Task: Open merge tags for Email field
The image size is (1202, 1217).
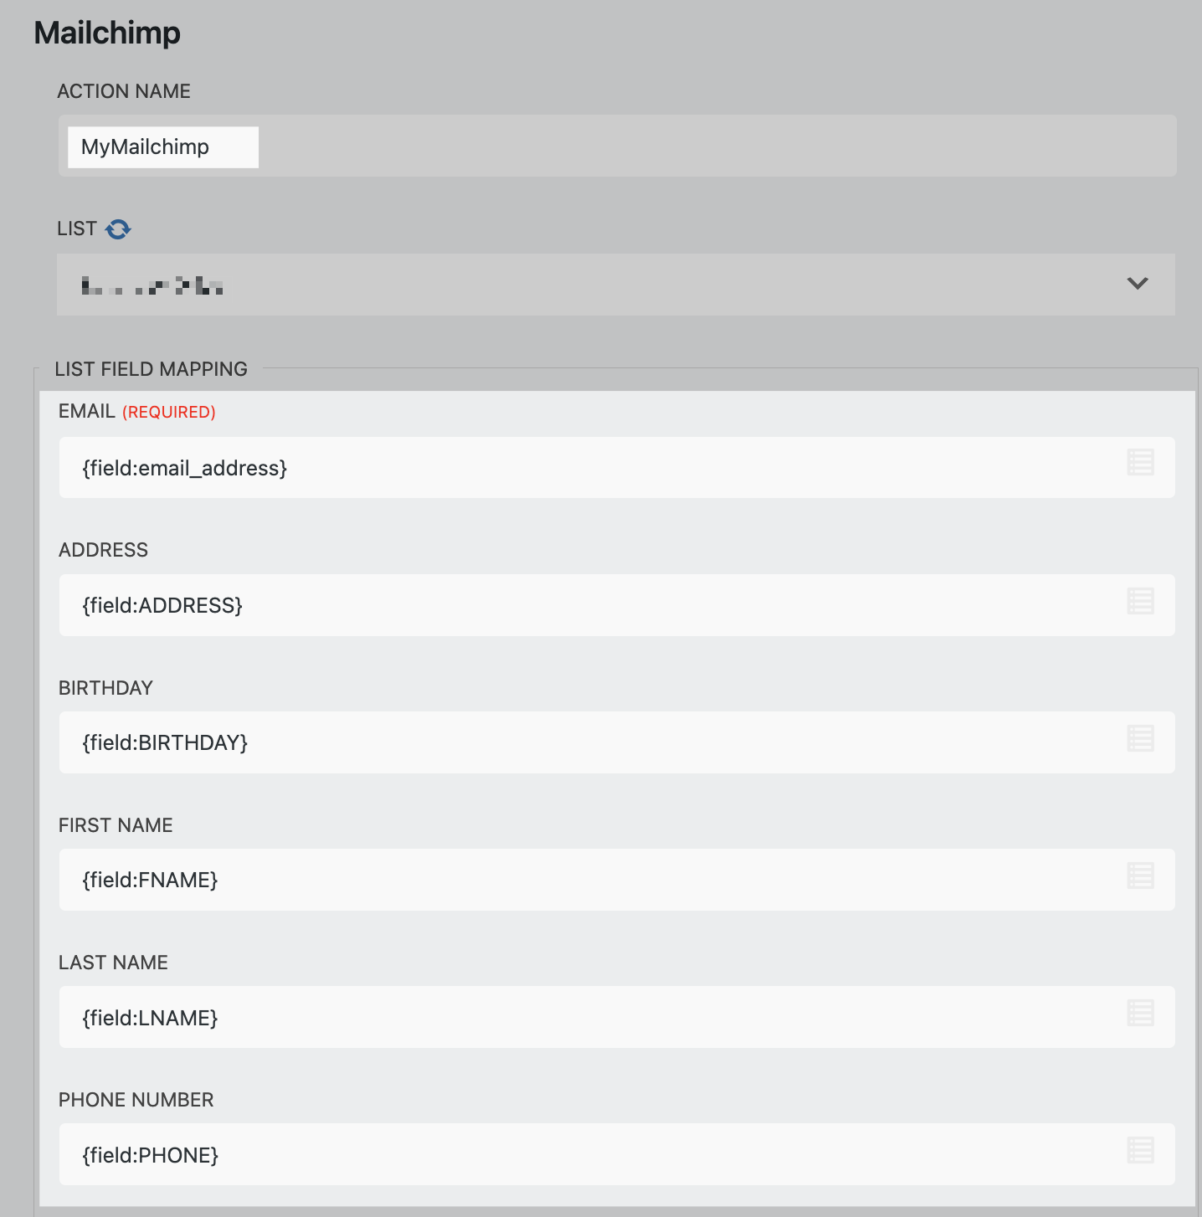Action: [x=1140, y=462]
